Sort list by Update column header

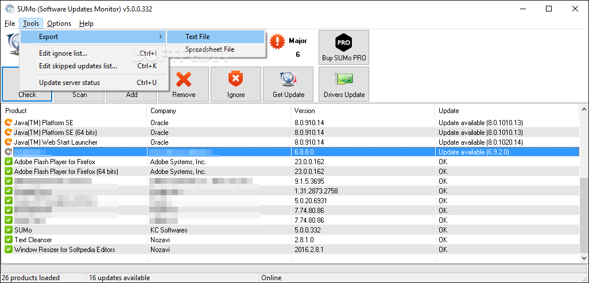(x=507, y=111)
